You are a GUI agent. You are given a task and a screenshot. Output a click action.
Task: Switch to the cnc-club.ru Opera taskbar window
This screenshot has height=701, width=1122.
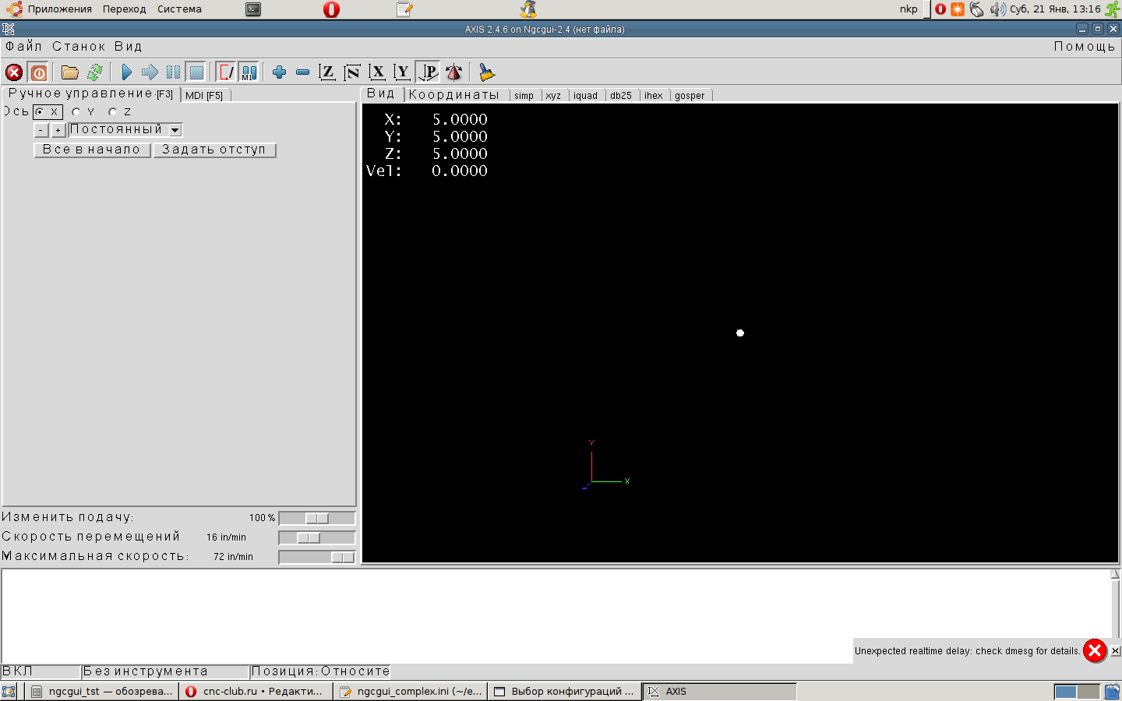click(x=256, y=692)
